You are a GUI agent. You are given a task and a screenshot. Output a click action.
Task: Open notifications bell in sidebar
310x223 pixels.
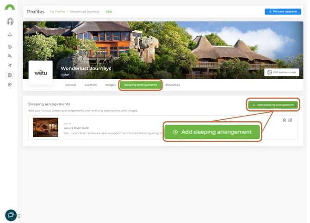[x=10, y=35]
